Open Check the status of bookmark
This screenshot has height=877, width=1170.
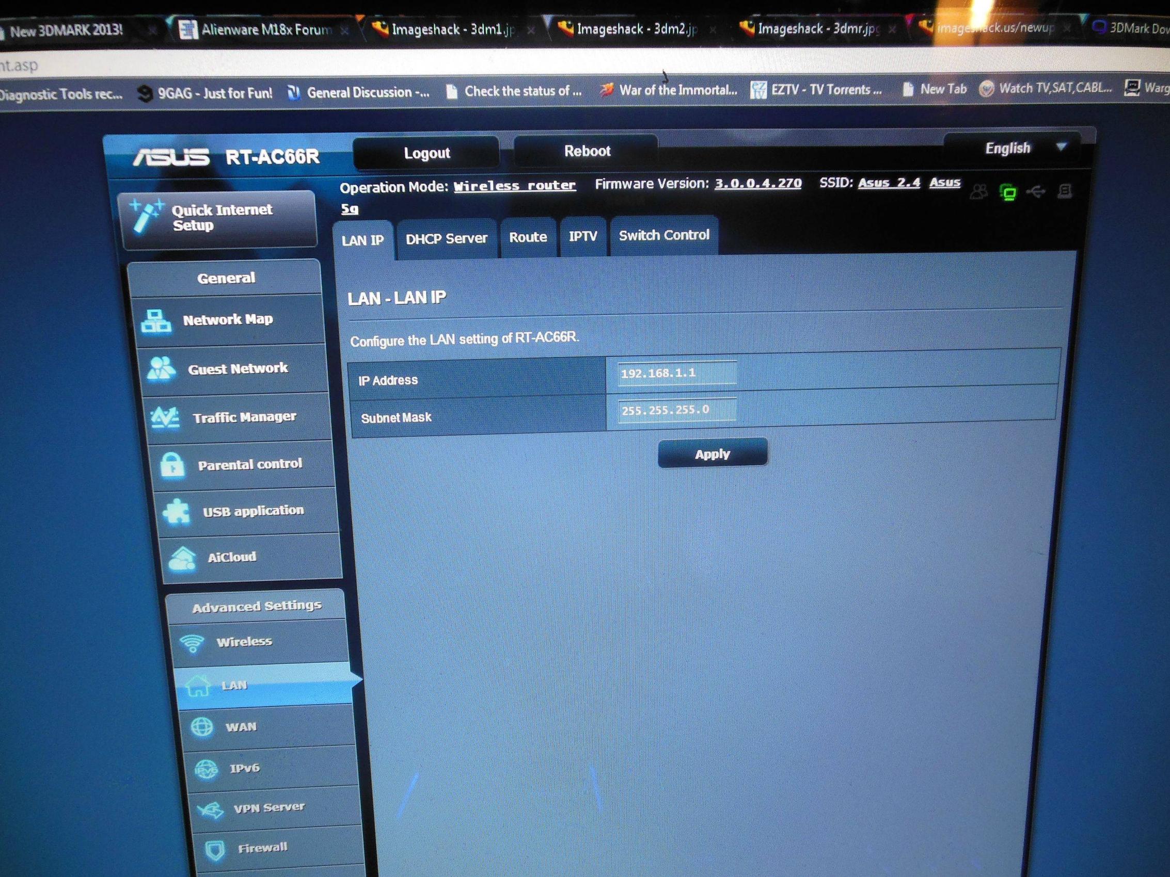(x=514, y=91)
